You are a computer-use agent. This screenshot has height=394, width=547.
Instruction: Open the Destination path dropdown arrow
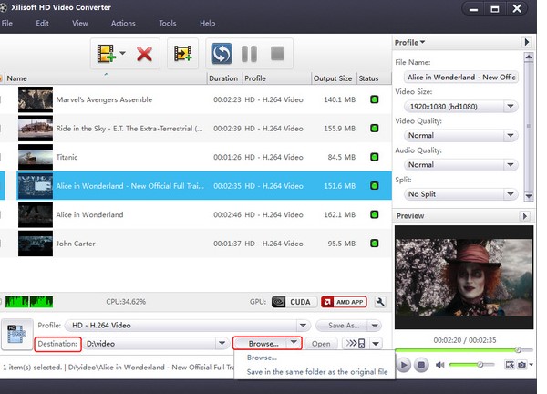[222, 344]
